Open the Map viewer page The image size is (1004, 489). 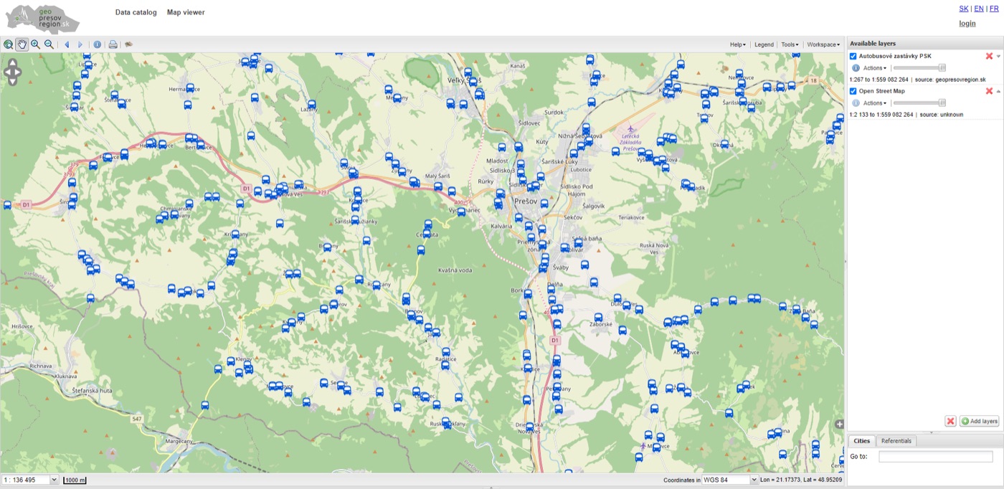click(186, 12)
